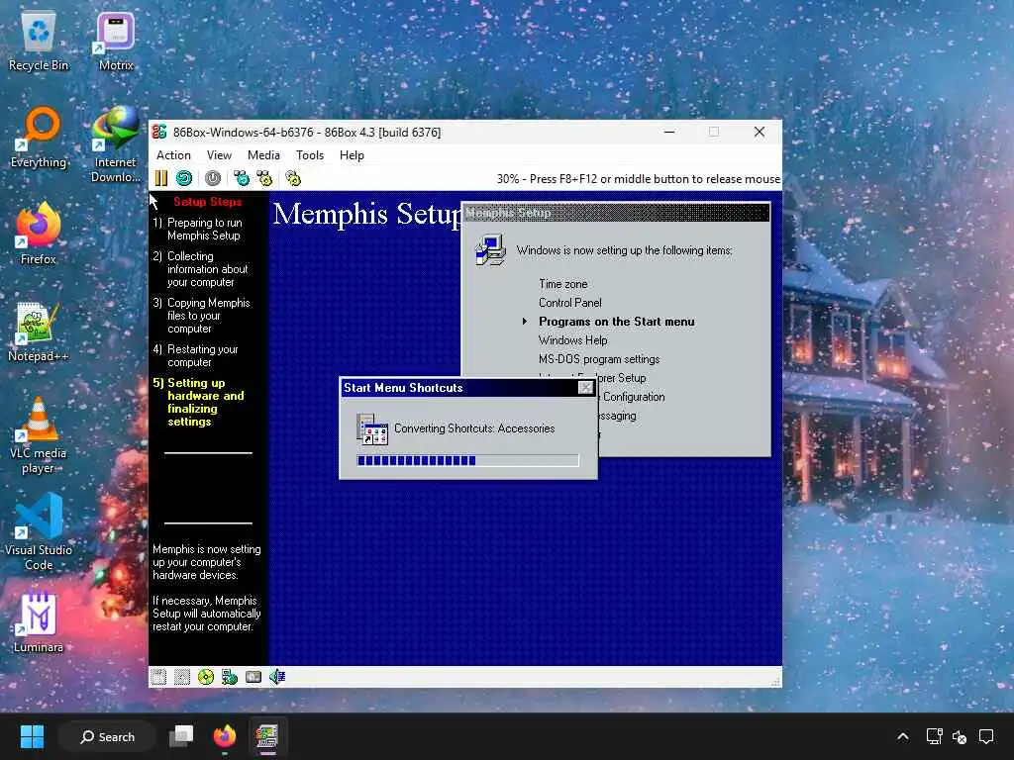Minimize the 86Box window
1014x760 pixels.
tap(670, 132)
